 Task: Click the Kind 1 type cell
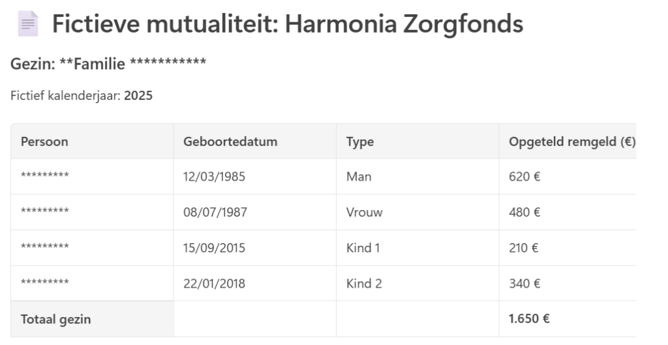(x=417, y=248)
